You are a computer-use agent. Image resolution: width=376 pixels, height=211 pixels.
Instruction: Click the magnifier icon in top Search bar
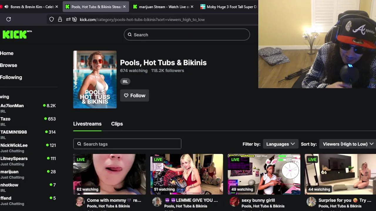pos(130,35)
